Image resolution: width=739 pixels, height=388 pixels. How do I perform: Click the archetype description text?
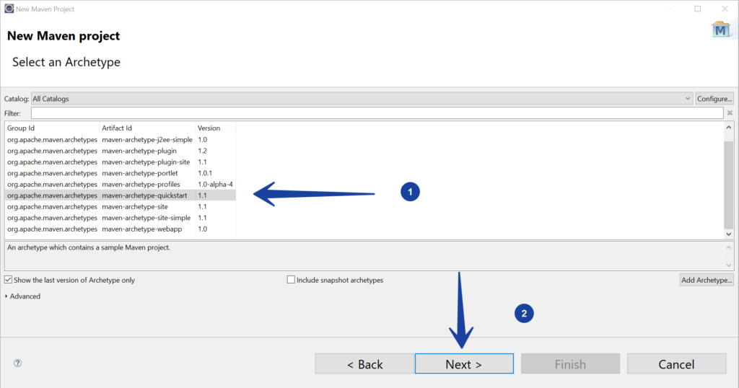click(x=89, y=247)
